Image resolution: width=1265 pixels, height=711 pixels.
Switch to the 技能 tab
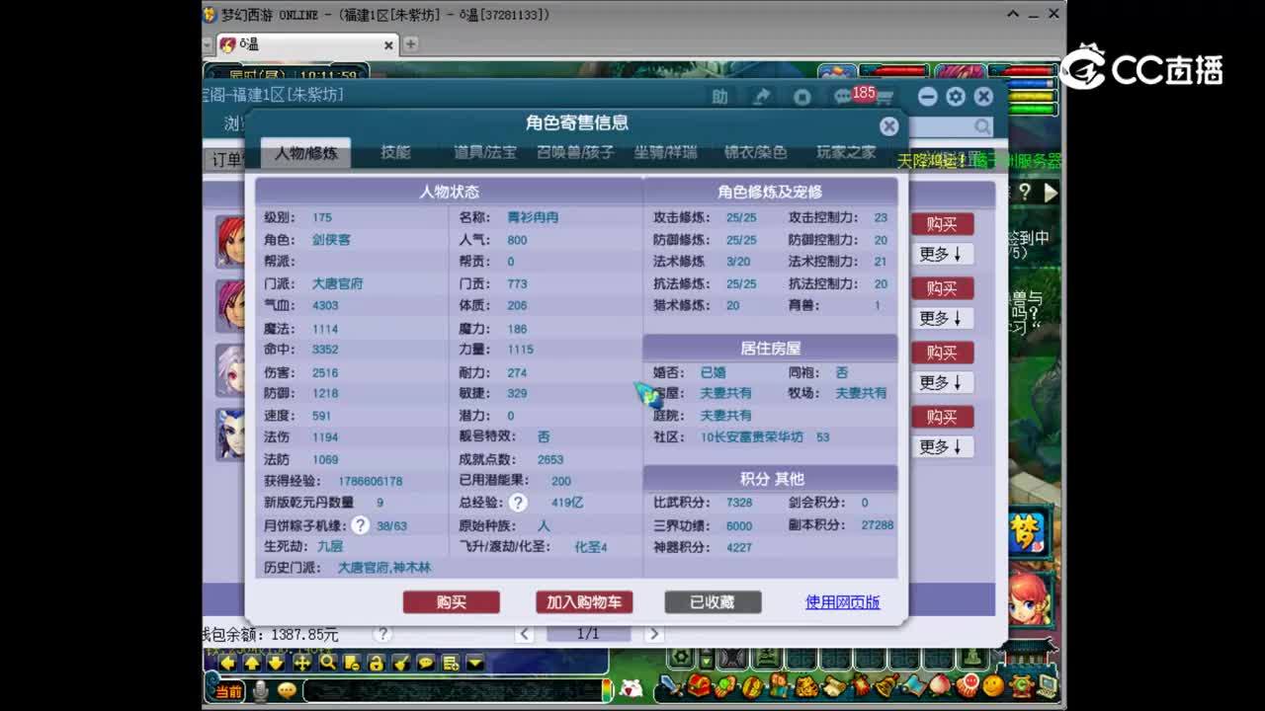(x=395, y=152)
